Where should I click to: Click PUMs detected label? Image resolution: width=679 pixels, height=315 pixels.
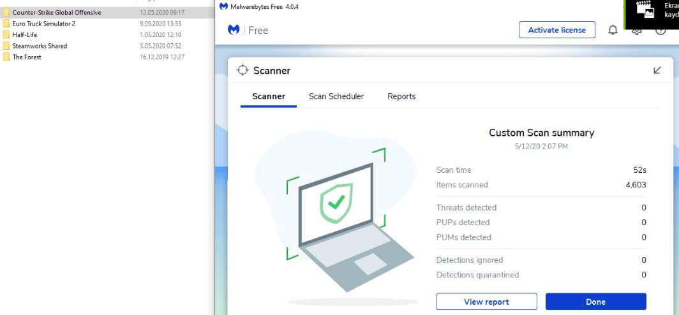coord(464,237)
